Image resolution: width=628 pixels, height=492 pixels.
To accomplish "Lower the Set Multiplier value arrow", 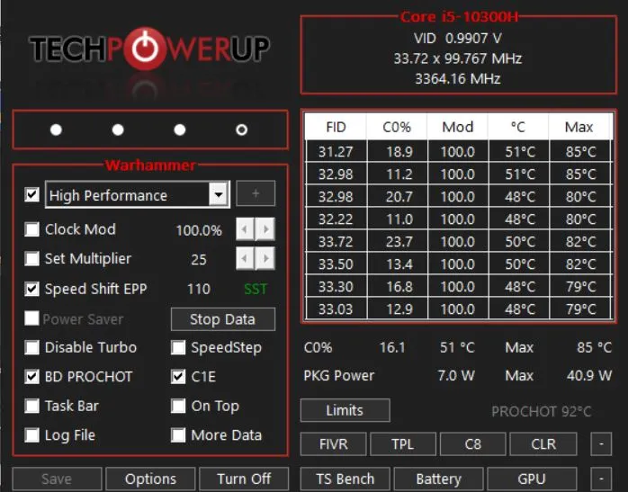I will 245,259.
